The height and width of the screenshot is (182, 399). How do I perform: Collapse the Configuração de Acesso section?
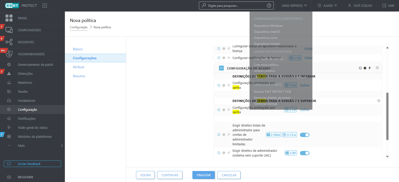pos(221,68)
